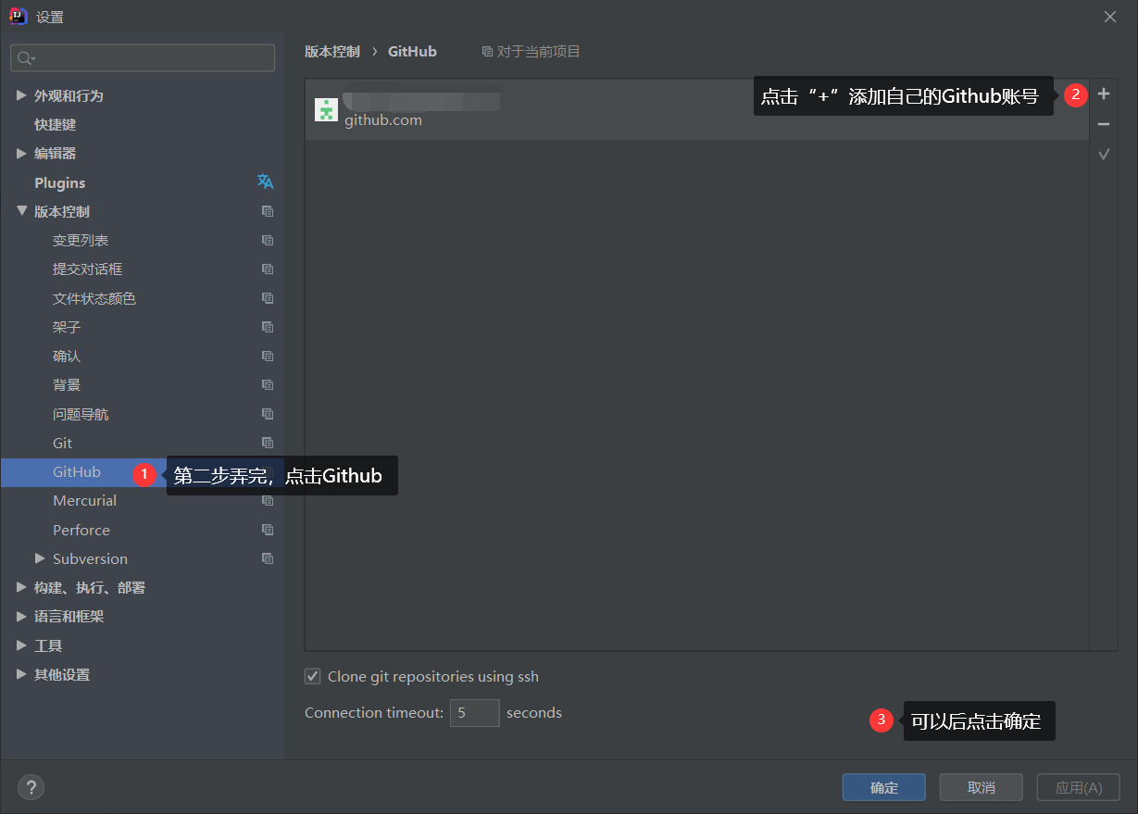The image size is (1138, 814).
Task: Click the project-level icon beside Git
Action: pos(268,443)
